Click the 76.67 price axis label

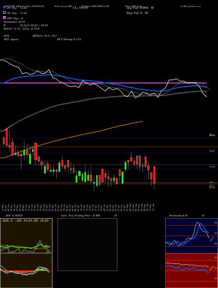[212, 151]
